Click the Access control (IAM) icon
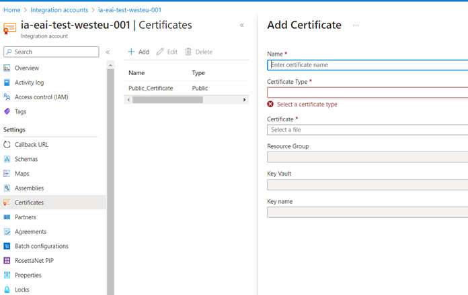The height and width of the screenshot is (295, 468). click(7, 97)
